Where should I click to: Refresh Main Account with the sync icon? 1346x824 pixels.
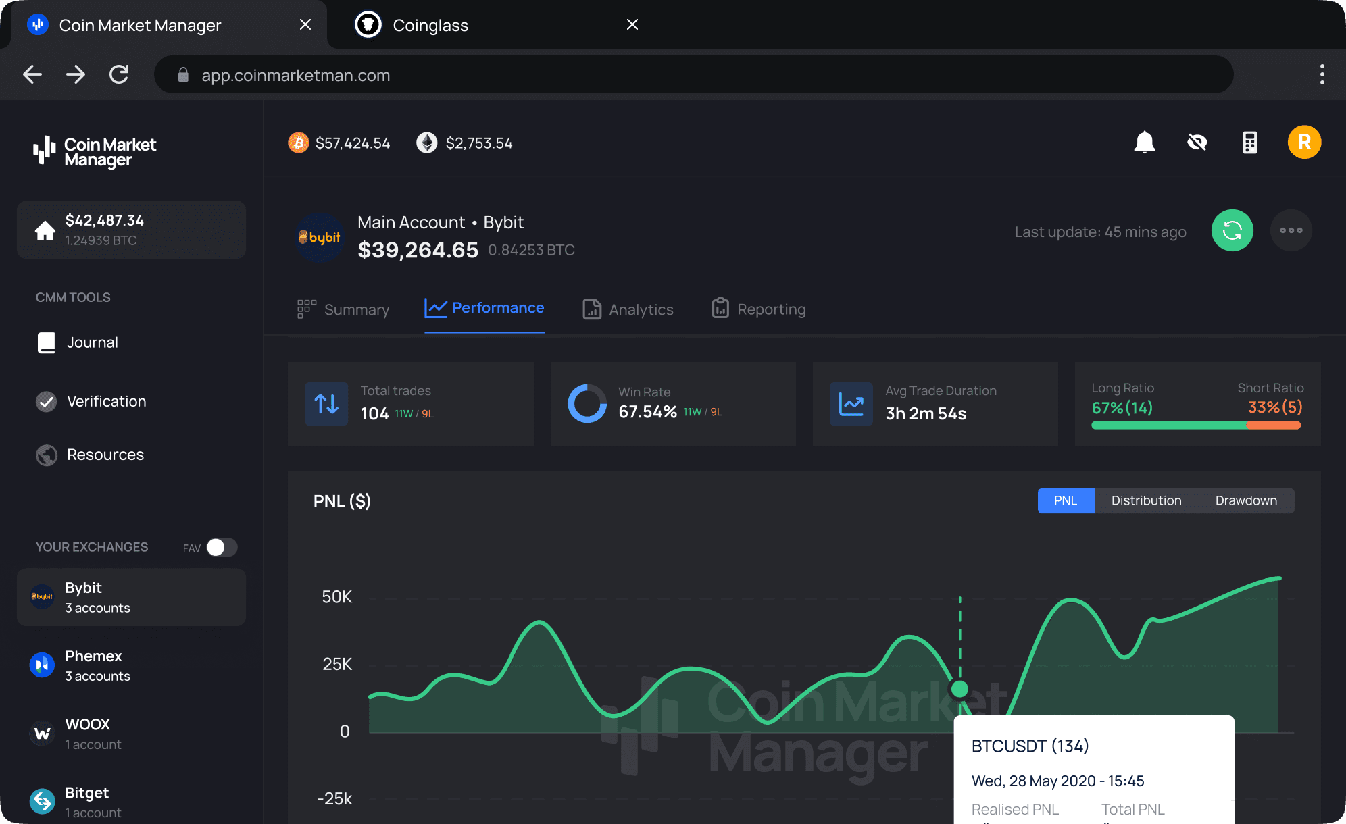pyautogui.click(x=1232, y=230)
